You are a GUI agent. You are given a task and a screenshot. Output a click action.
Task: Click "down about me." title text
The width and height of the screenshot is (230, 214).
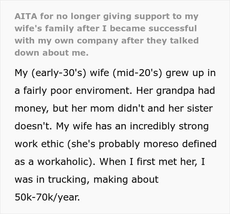52,53
